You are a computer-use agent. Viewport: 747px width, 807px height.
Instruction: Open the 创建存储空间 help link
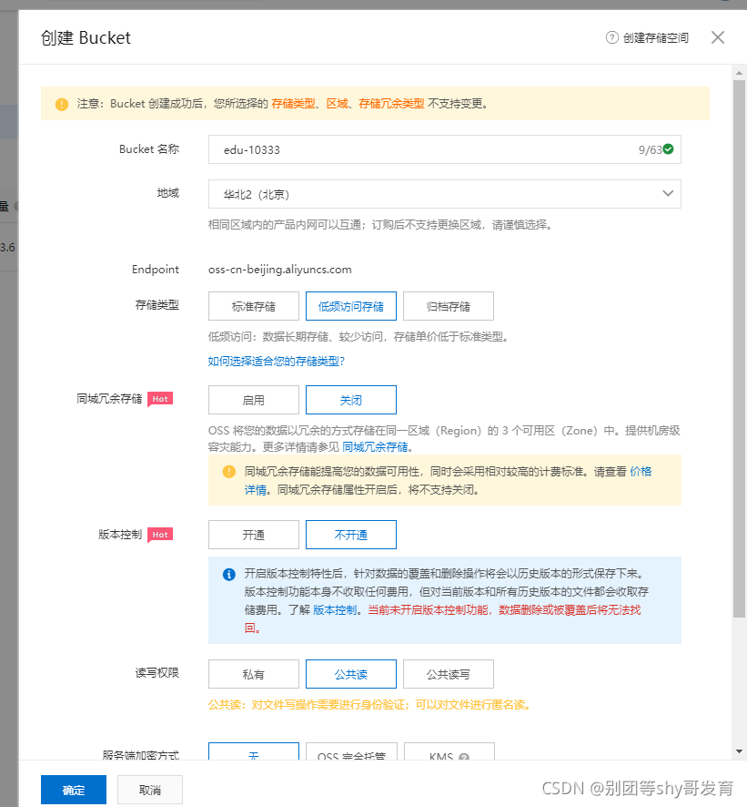click(x=655, y=37)
